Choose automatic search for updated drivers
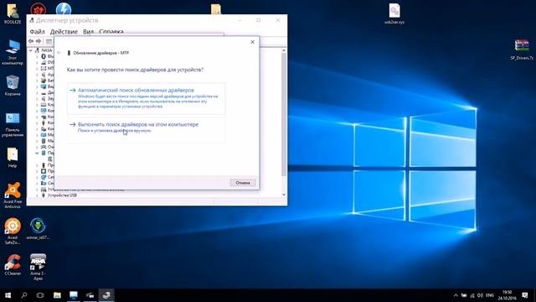 point(147,98)
